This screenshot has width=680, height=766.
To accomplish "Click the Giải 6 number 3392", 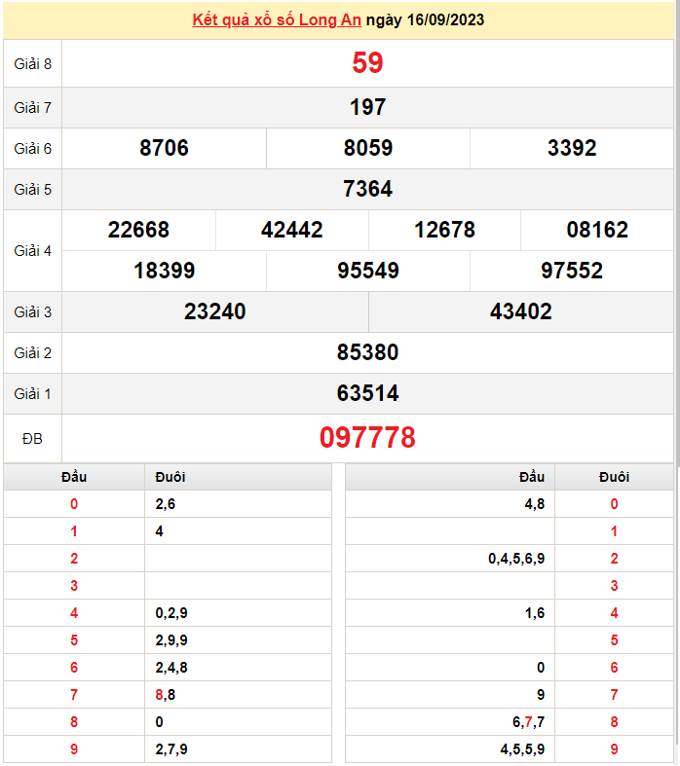I will (x=572, y=148).
